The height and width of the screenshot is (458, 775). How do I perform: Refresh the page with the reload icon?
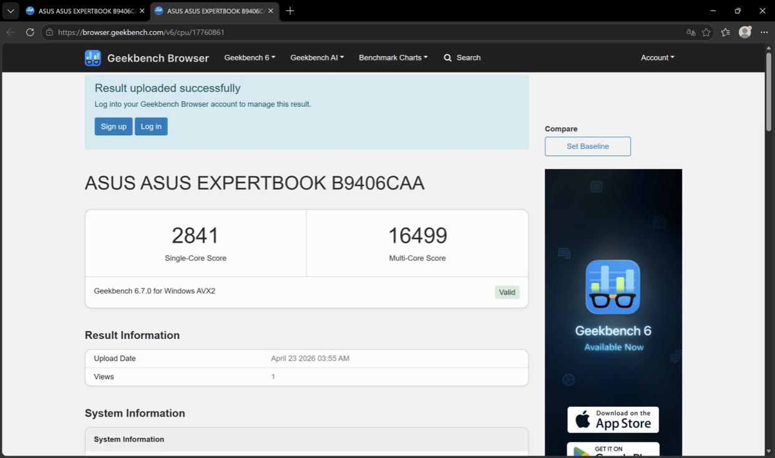30,32
